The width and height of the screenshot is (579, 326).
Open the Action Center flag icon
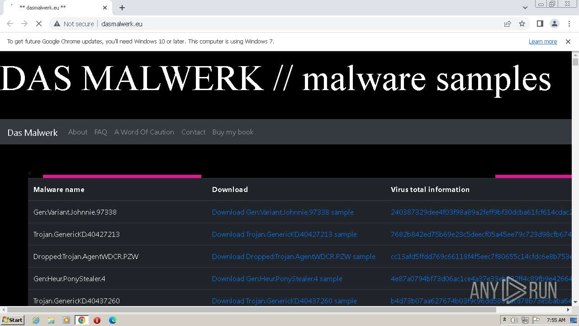click(x=536, y=320)
